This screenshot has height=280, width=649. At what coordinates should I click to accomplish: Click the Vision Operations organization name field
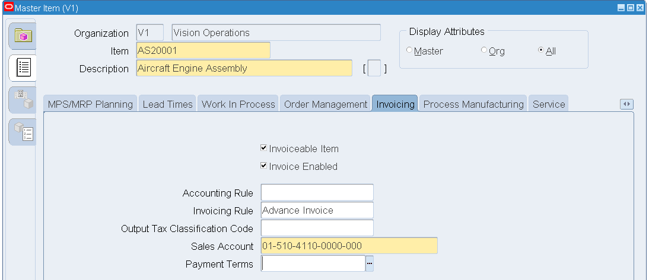[276, 33]
